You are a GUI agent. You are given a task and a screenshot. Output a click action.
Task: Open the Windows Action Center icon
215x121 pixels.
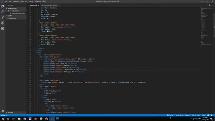[211, 119]
